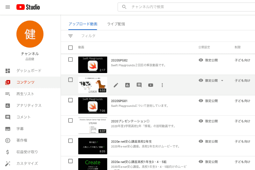255x170 pixels.
Task: Open the hamburger navigation menu
Action: [8, 7]
